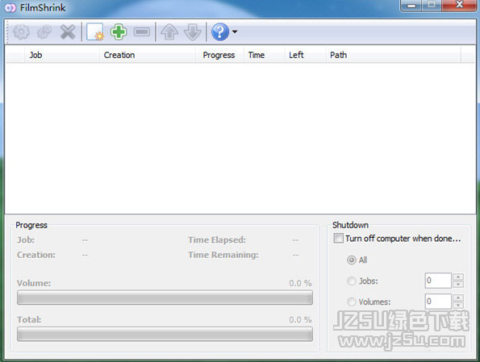Image resolution: width=480 pixels, height=362 pixels.
Task: Move job up with the up arrow
Action: [169, 32]
